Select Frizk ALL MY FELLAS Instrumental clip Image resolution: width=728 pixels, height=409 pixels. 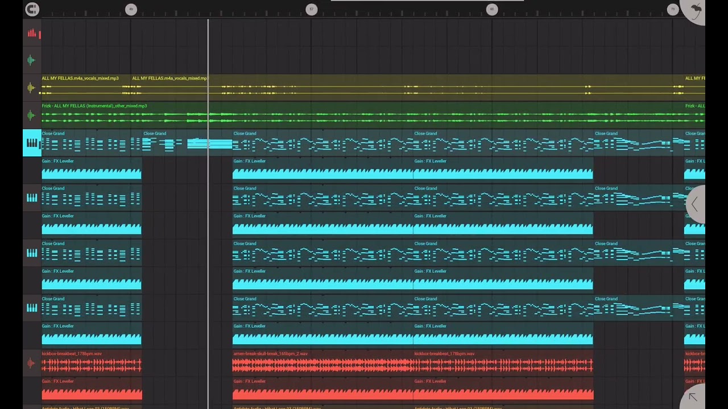[363, 115]
